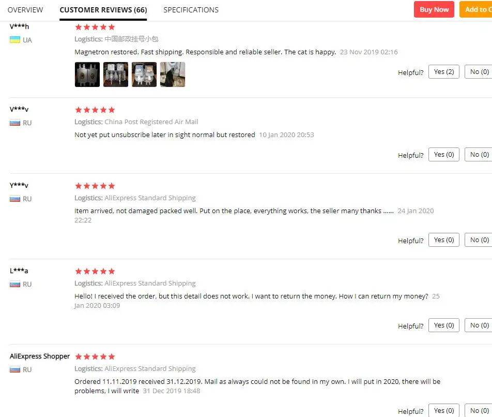Image resolution: width=492 pixels, height=417 pixels.
Task: Open first magnetron photo thumbnail
Action: pos(87,75)
